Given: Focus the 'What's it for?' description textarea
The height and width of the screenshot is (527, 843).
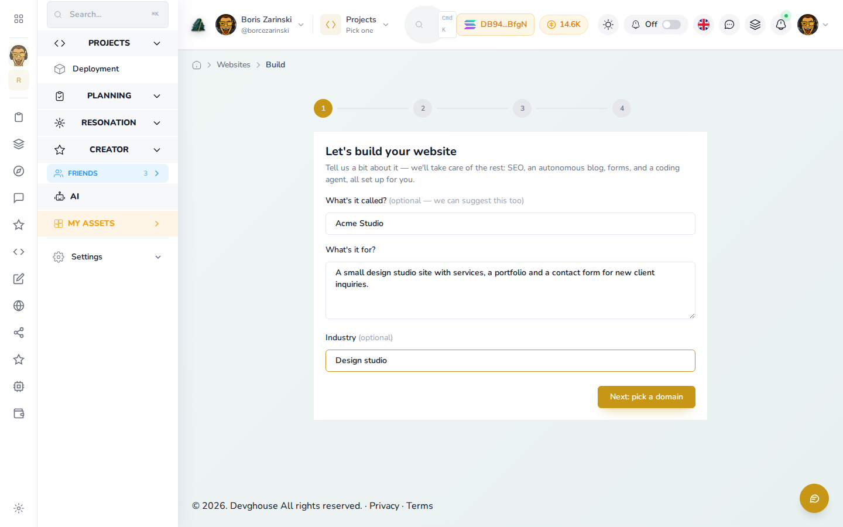Looking at the screenshot, I should [510, 290].
